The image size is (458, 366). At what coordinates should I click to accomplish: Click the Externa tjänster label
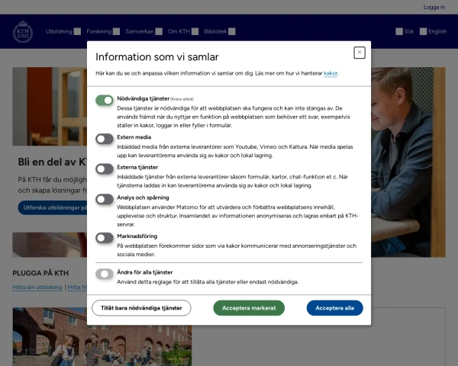[137, 167]
